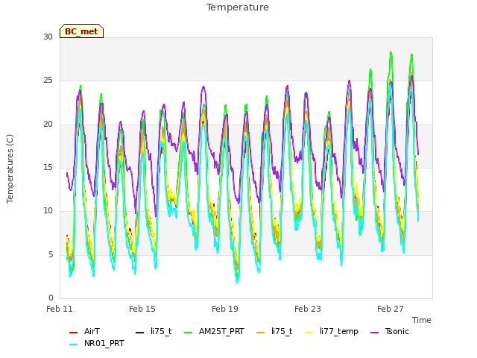Image resolution: width=477 pixels, height=358 pixels.
Task: Click the Feb 11 x-axis tick label
Action: [x=60, y=309]
